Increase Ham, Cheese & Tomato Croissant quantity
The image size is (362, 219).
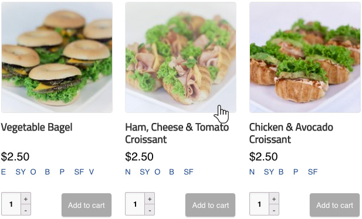150,199
